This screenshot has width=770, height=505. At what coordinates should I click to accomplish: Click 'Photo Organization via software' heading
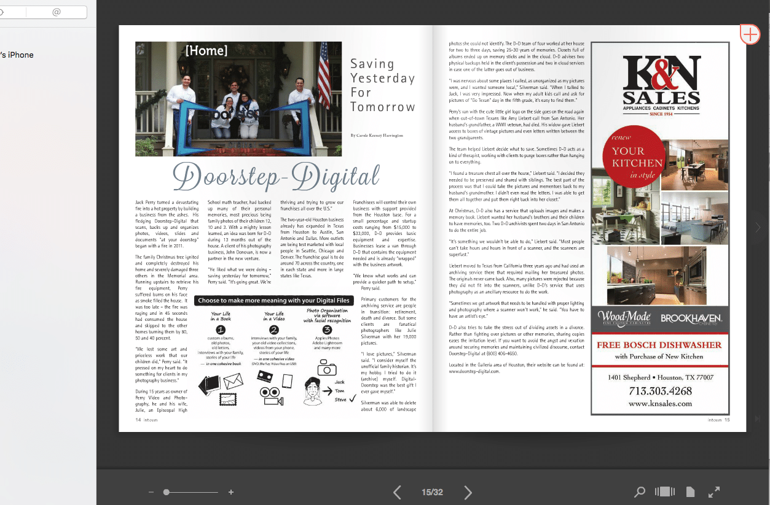point(328,315)
